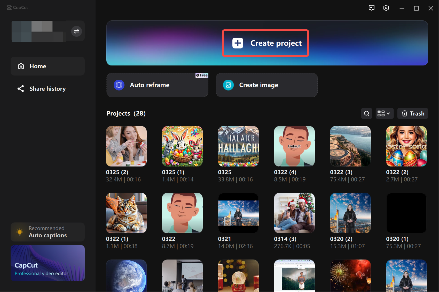Open project 0321

238,213
